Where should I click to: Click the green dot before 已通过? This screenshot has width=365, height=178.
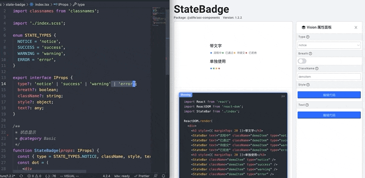(223, 53)
